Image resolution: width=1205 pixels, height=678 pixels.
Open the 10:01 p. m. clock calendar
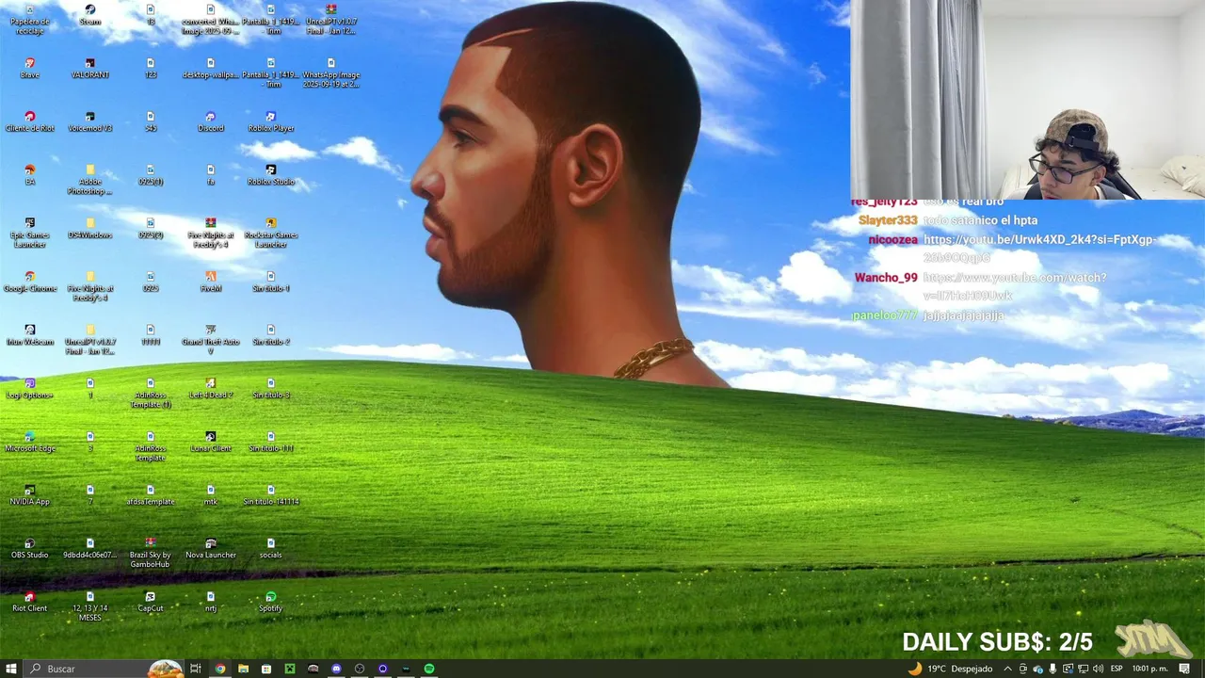[x=1152, y=669]
